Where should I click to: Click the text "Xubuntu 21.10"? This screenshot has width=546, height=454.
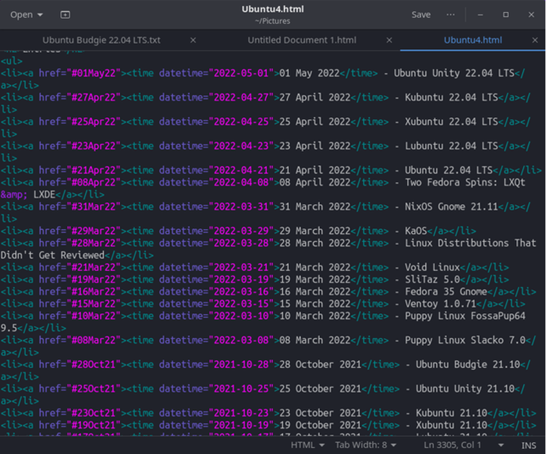(451, 425)
